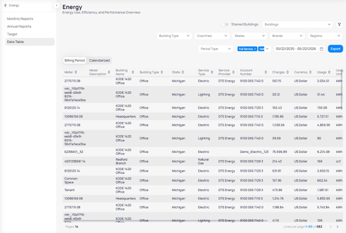Open Target in sidebar
Screen dimensions: 346x233
(12, 34)
